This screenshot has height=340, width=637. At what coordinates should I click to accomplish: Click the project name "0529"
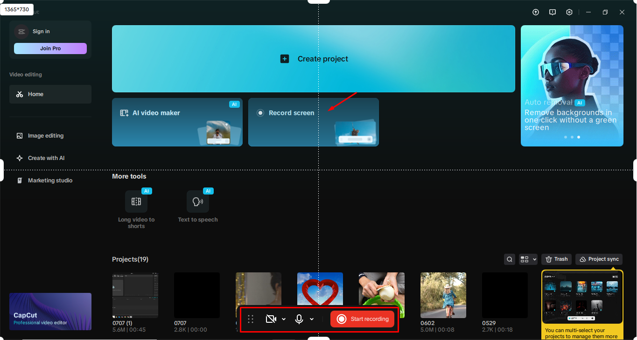[489, 323]
